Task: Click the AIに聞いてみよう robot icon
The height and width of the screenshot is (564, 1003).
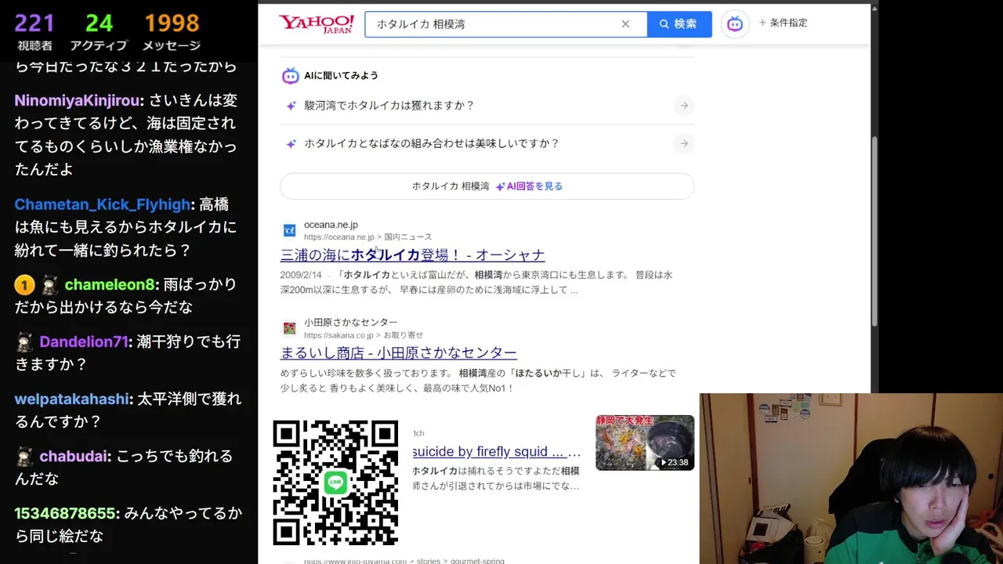Action: [291, 76]
